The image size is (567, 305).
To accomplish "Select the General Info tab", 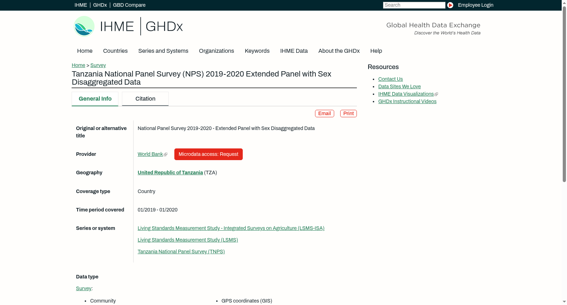I will pos(95,99).
